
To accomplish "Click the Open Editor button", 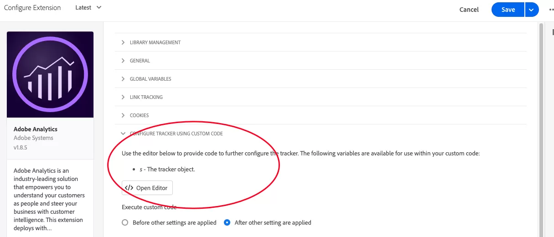I will point(147,188).
